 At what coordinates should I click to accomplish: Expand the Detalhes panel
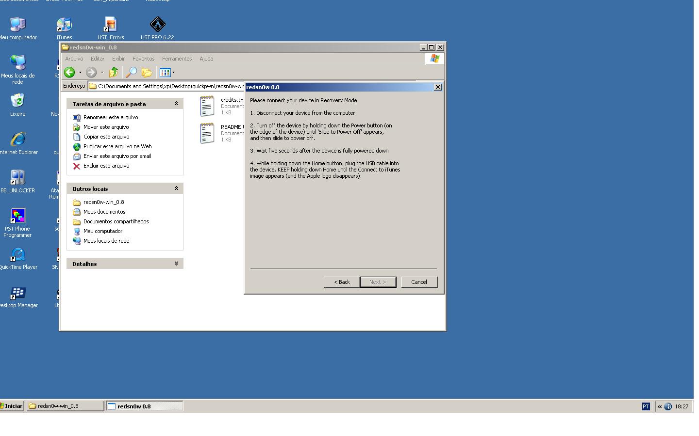tap(176, 264)
